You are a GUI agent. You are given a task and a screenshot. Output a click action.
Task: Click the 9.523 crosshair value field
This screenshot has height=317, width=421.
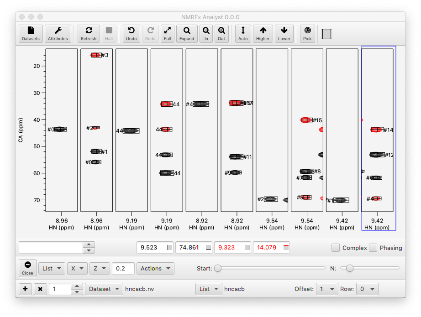(x=155, y=248)
